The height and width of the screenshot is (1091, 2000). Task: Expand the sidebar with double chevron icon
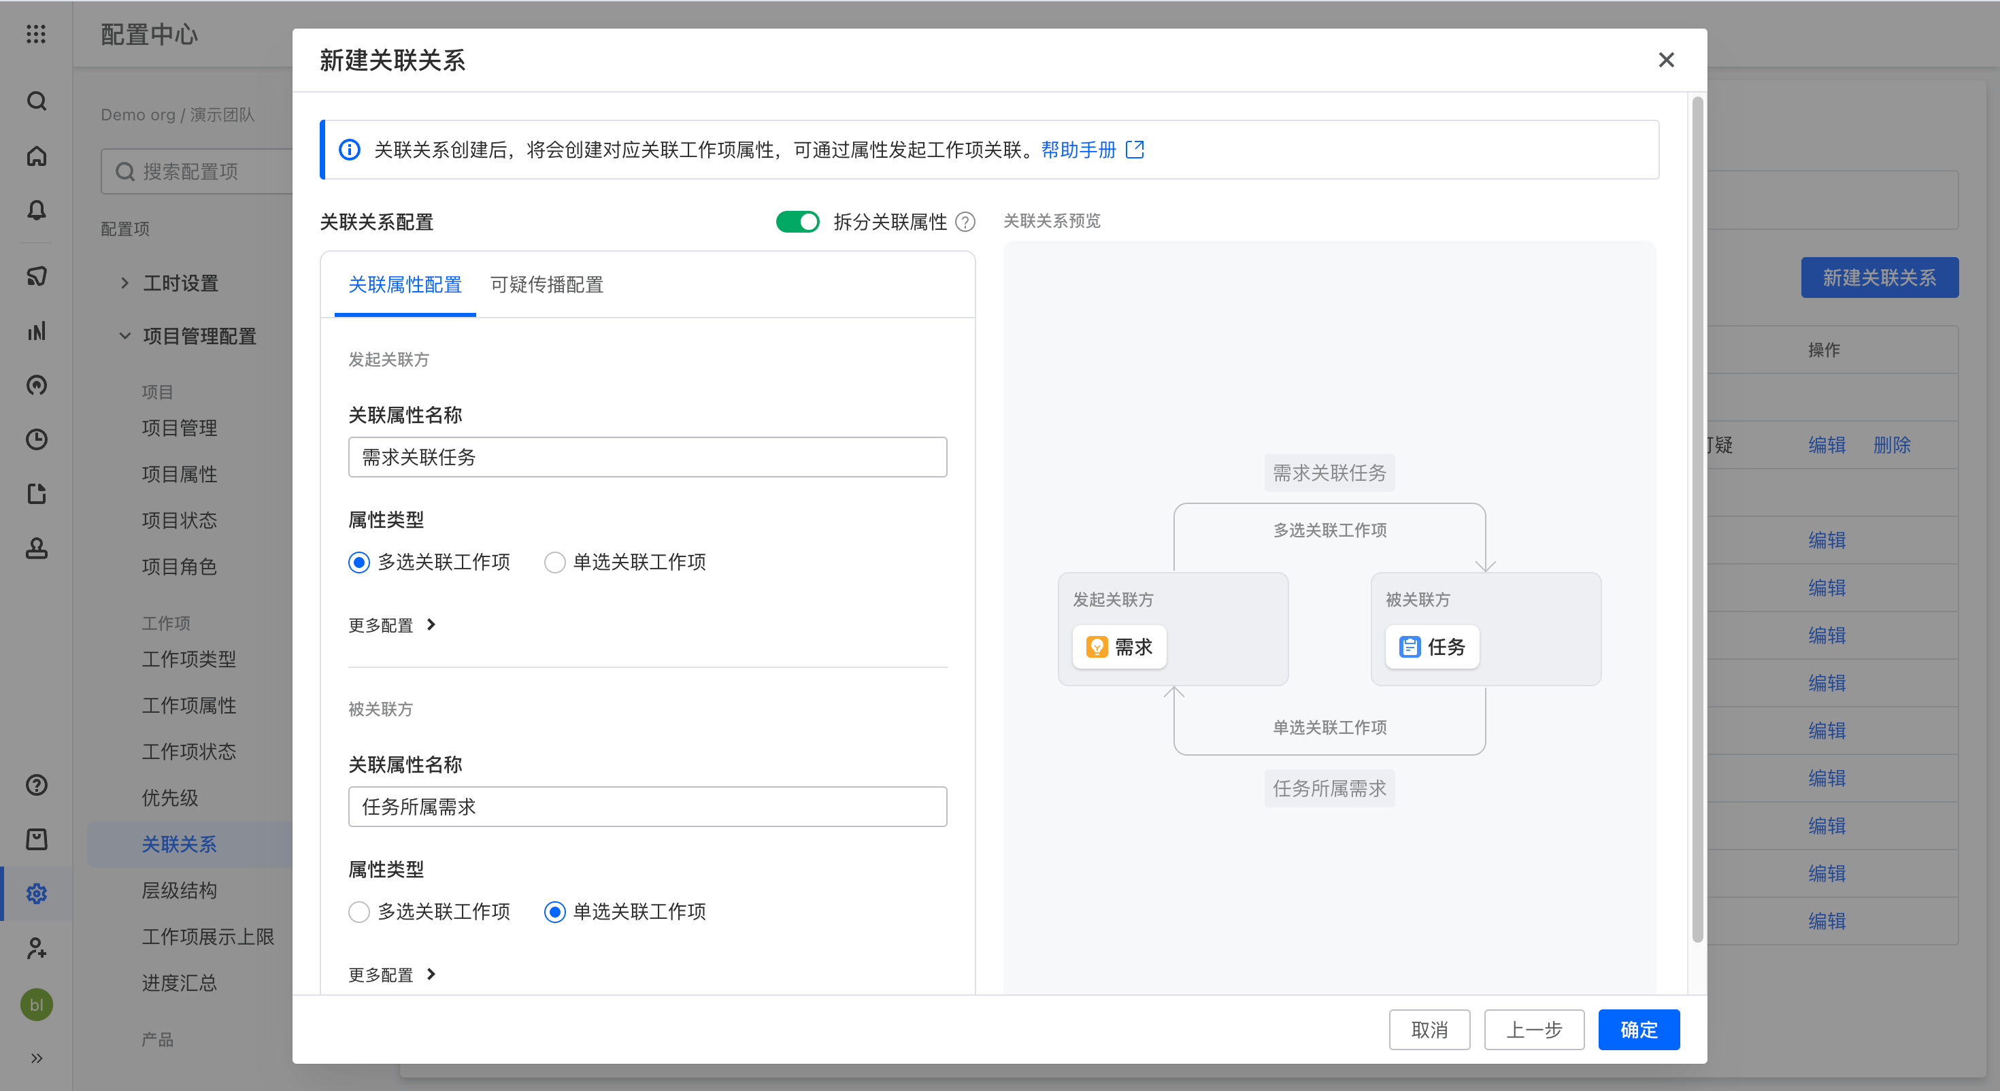[35, 1058]
